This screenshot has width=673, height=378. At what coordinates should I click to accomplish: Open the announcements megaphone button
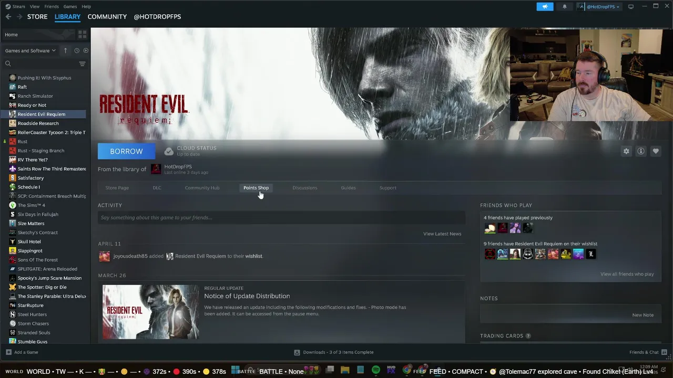545,6
